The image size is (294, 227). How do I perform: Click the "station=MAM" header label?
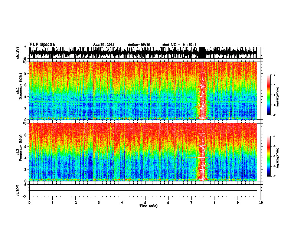[x=138, y=45]
